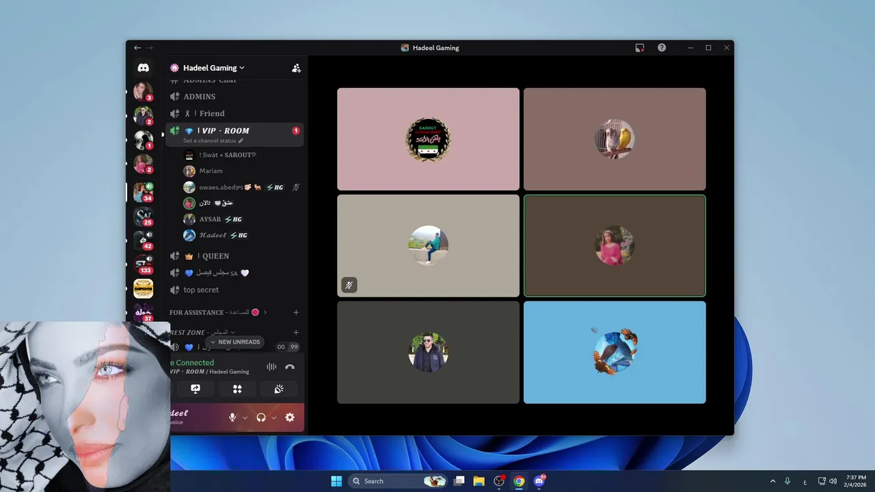Image resolution: width=875 pixels, height=492 pixels.
Task: Create channel in FOR ASSISTANCE category
Action: pyautogui.click(x=296, y=312)
